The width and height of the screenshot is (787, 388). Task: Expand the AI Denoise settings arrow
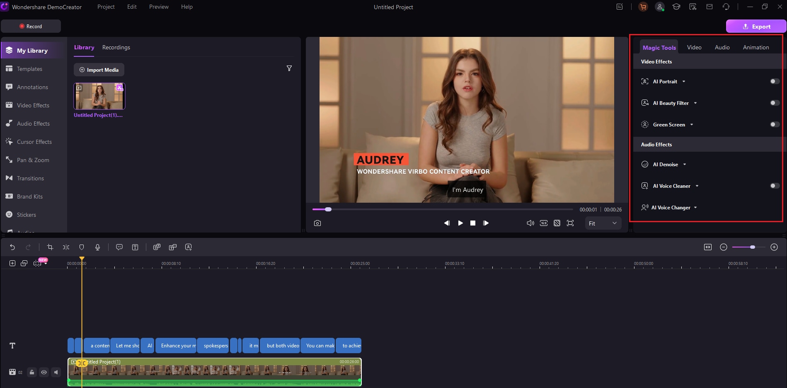tap(685, 165)
